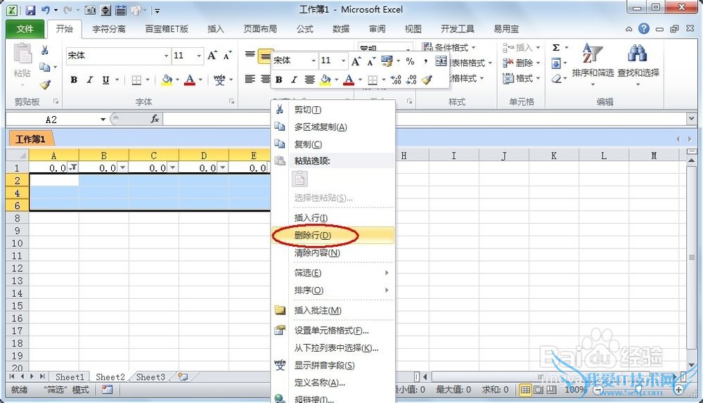703x403 pixels.
Task: Switch to the 公式 ribbon tab
Action: (x=304, y=29)
